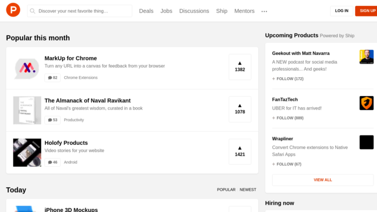
Task: Follow Wrapliner (67)
Action: click(287, 164)
